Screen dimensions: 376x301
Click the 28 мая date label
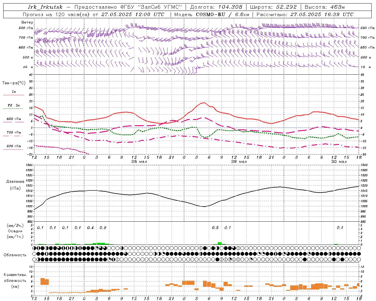(139, 162)
